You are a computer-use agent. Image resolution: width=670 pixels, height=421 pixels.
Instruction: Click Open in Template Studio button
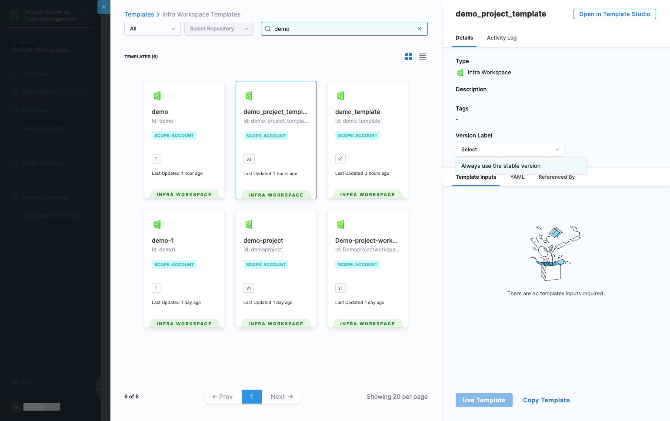615,14
